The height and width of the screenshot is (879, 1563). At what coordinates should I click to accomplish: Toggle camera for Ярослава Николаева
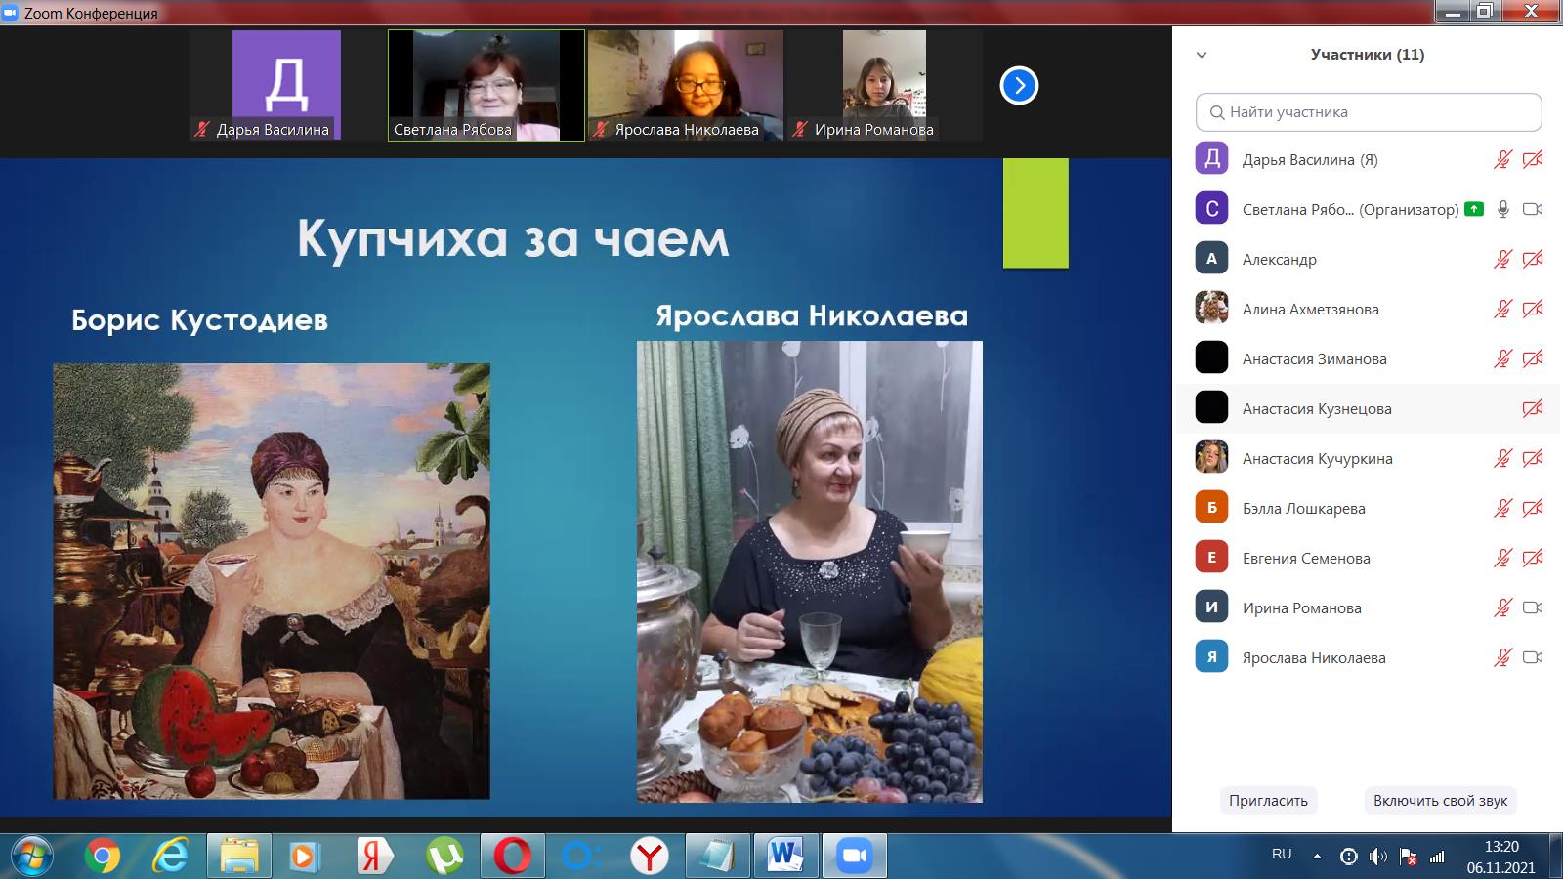[1533, 657]
